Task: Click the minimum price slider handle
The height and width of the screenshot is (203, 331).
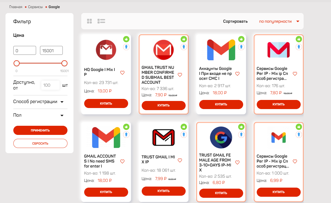Action: click(x=16, y=63)
